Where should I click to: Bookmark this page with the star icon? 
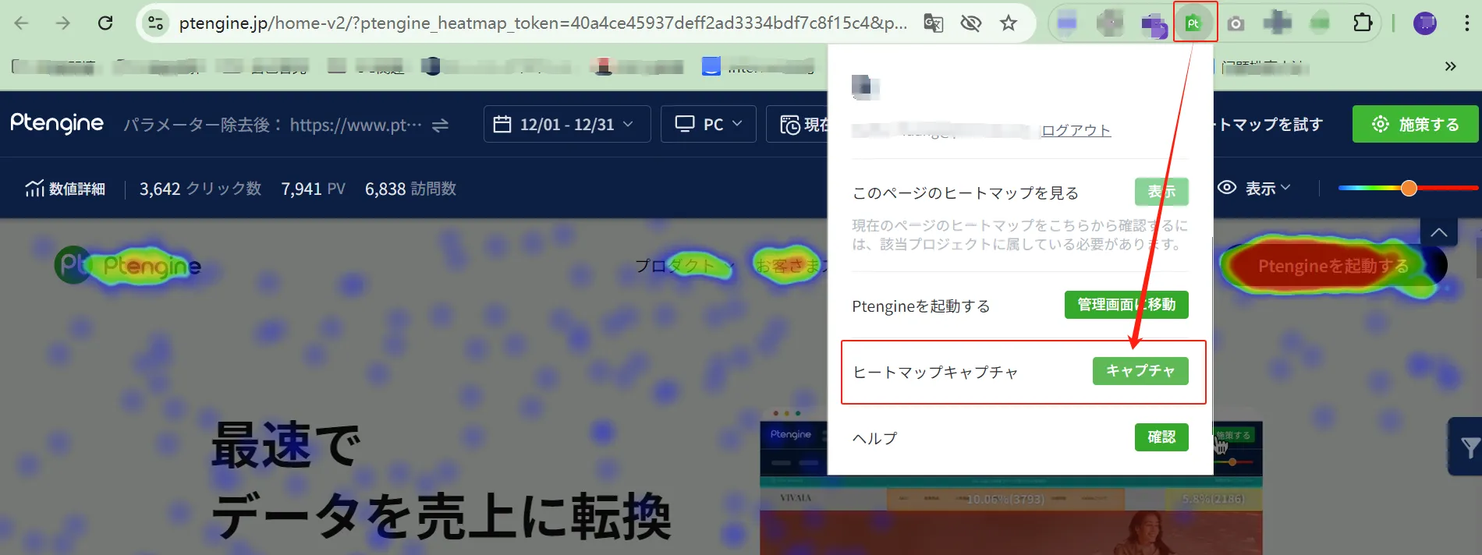click(x=1009, y=23)
